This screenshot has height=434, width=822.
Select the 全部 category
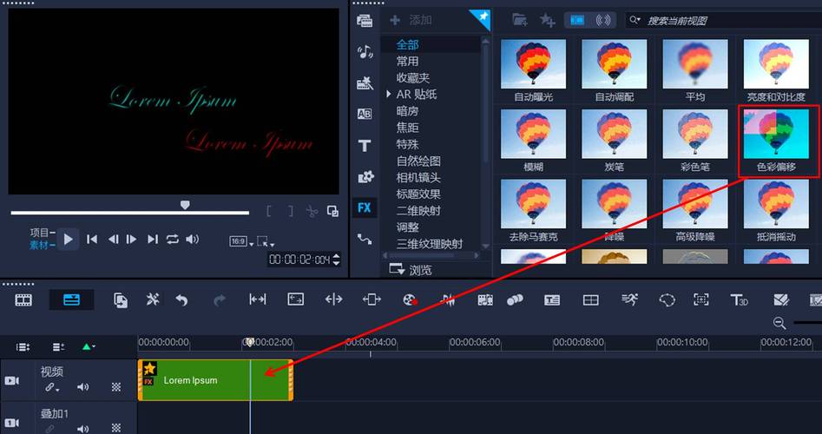click(x=407, y=44)
